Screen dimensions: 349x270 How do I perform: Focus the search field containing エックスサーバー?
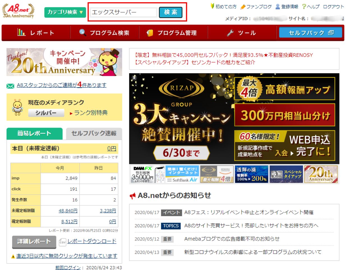(x=124, y=12)
